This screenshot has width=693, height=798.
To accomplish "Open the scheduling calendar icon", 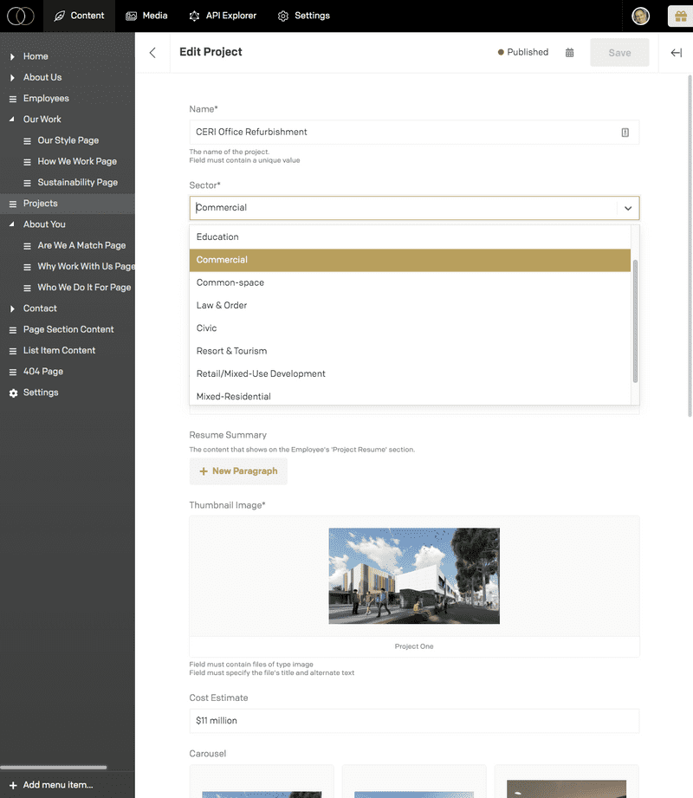I will coord(569,52).
